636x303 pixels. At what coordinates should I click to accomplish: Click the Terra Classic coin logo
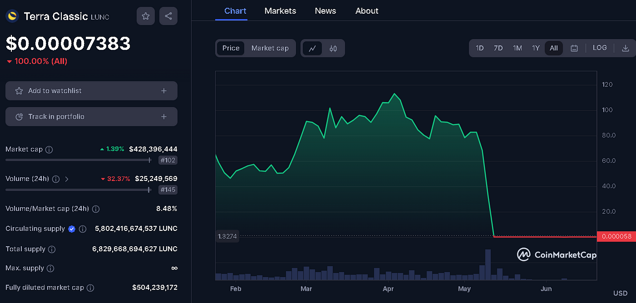[12, 16]
